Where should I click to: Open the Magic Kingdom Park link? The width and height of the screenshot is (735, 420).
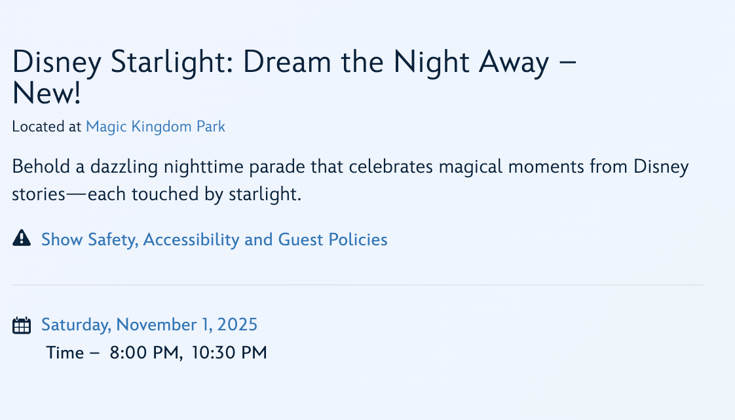[155, 126]
